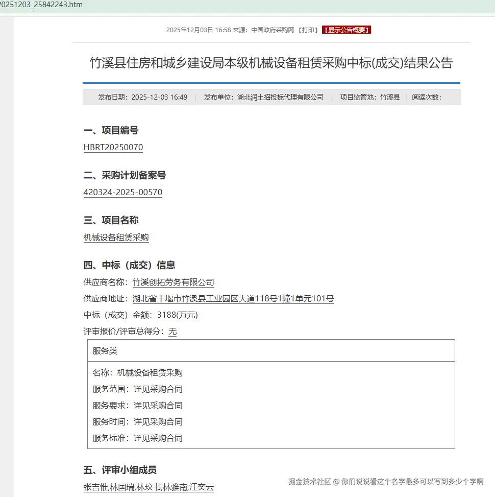Image resolution: width=495 pixels, height=497 pixels.
Task: Click the 无 link beside 评审报价/评审总得分
Action: tap(172, 332)
